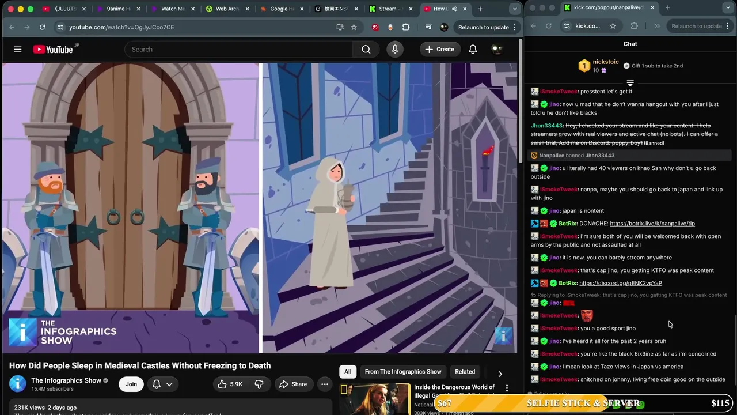Collapse the Kick leaderboard with arrow handle
Image resolution: width=737 pixels, height=415 pixels.
click(x=630, y=84)
